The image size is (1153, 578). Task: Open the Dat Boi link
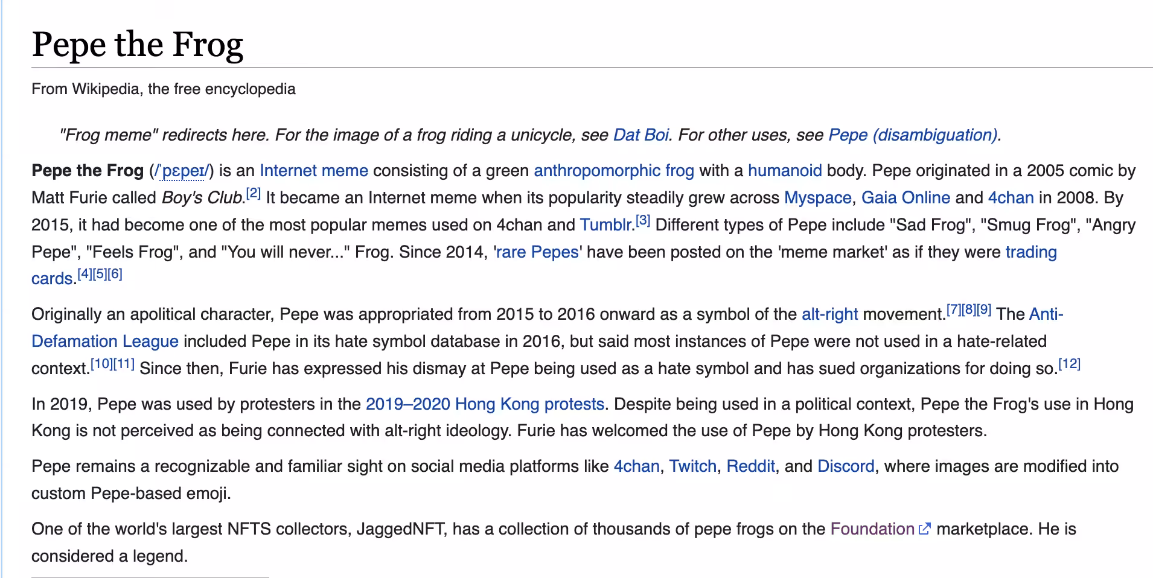(641, 135)
